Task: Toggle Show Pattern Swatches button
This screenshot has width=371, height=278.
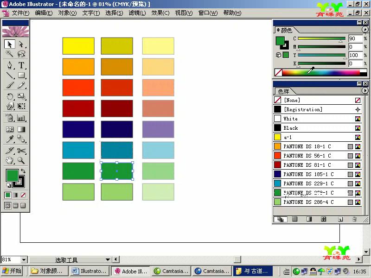Action: point(323,219)
